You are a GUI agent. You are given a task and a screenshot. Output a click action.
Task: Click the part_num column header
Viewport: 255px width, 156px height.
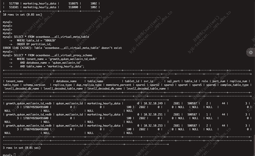click(x=219, y=81)
